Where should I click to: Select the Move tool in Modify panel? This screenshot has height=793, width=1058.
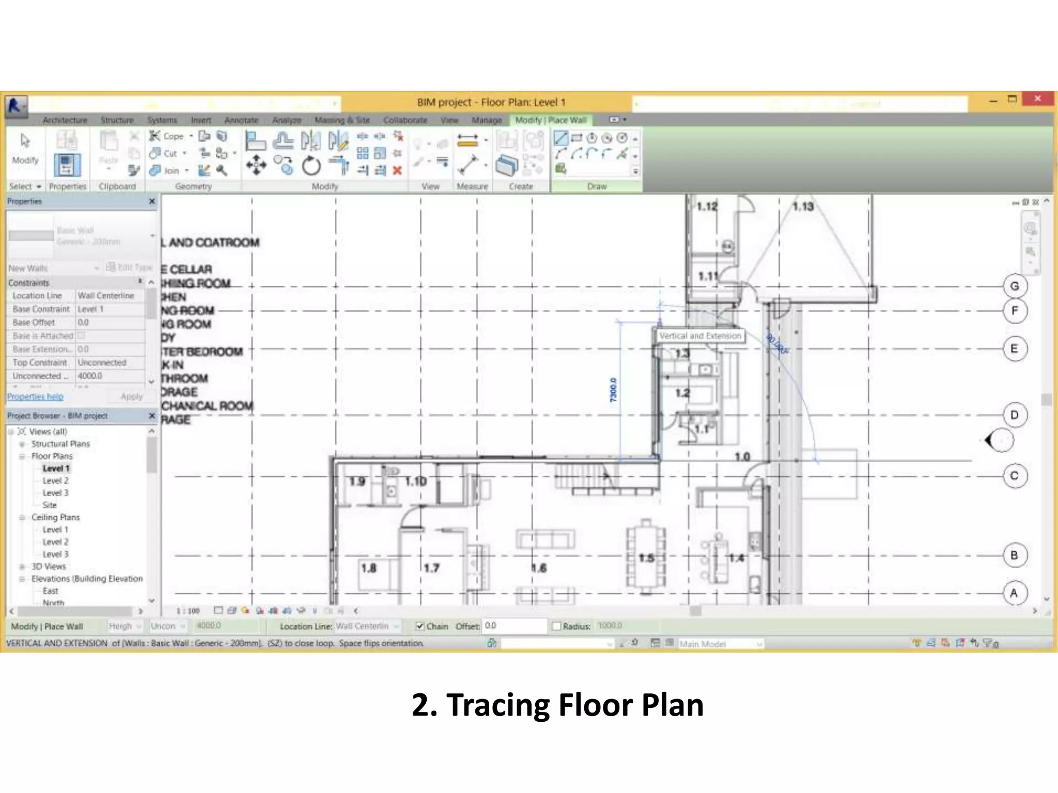[256, 166]
